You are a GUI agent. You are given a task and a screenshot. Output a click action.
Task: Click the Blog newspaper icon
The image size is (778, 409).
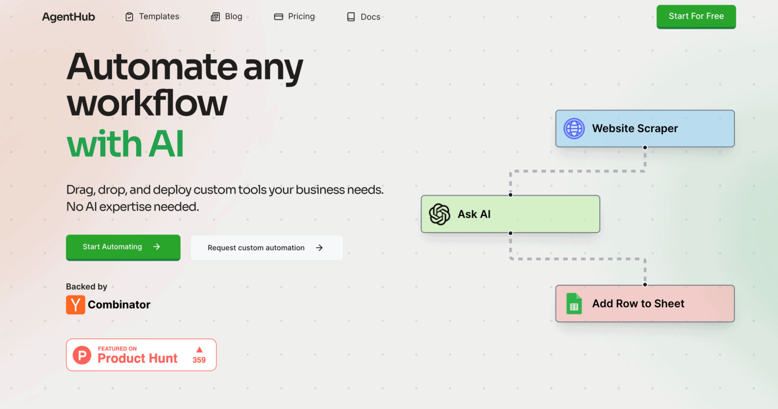tap(215, 17)
